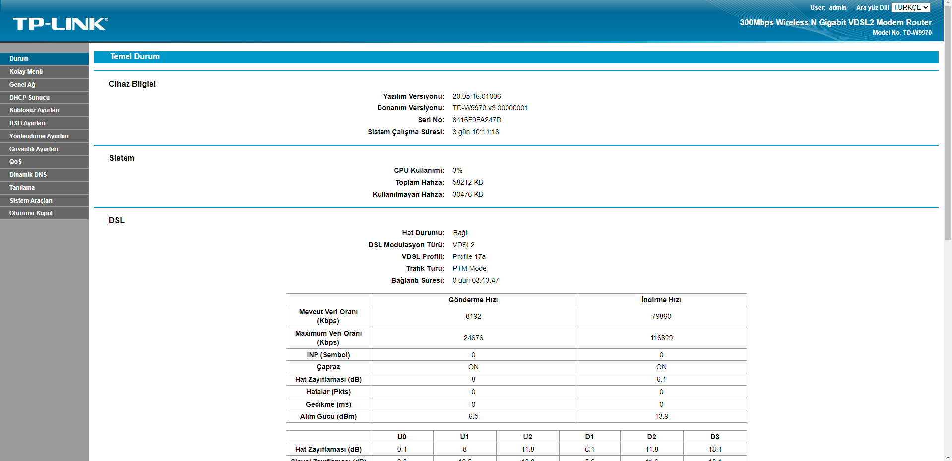952x461 pixels.
Task: Open the Durum menu item
Action: [44, 59]
